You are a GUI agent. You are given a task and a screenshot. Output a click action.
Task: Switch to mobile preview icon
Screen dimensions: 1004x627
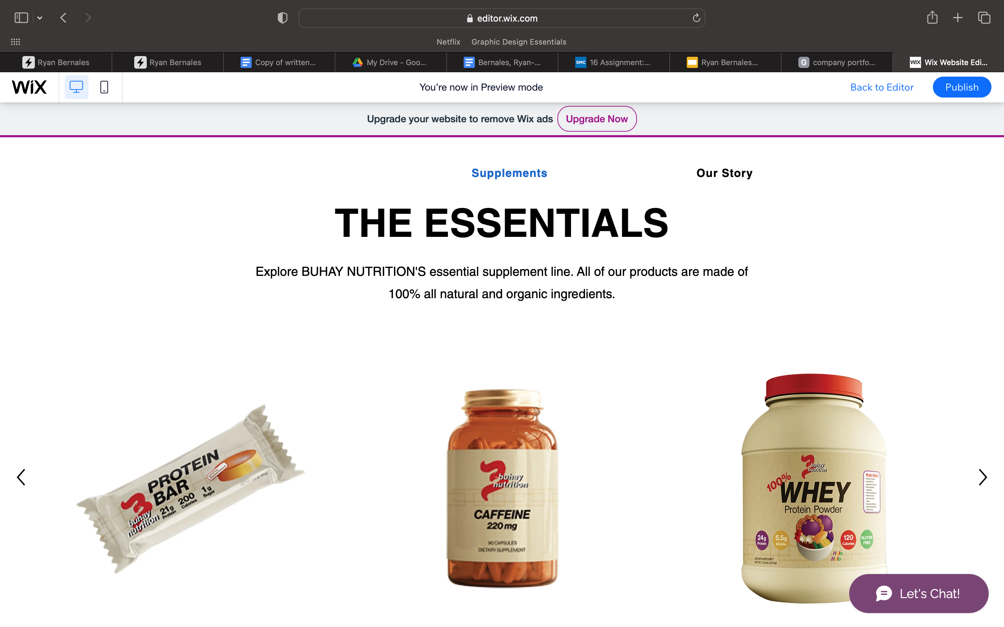104,87
